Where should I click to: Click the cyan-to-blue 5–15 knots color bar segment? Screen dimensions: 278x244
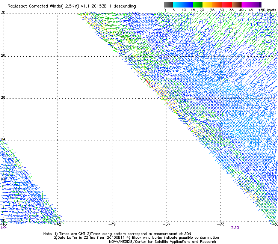[183, 5]
